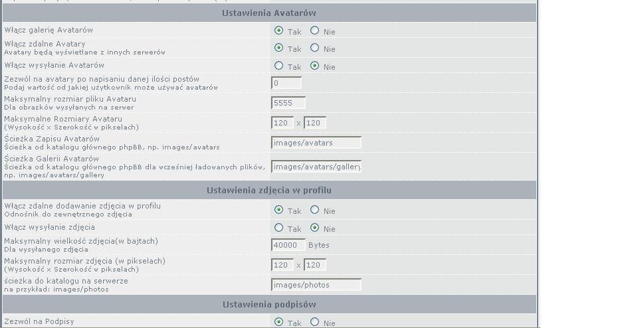
Task: Select Tak for zdalne dodawanie zdjęcia w profilu
Action: (x=278, y=210)
